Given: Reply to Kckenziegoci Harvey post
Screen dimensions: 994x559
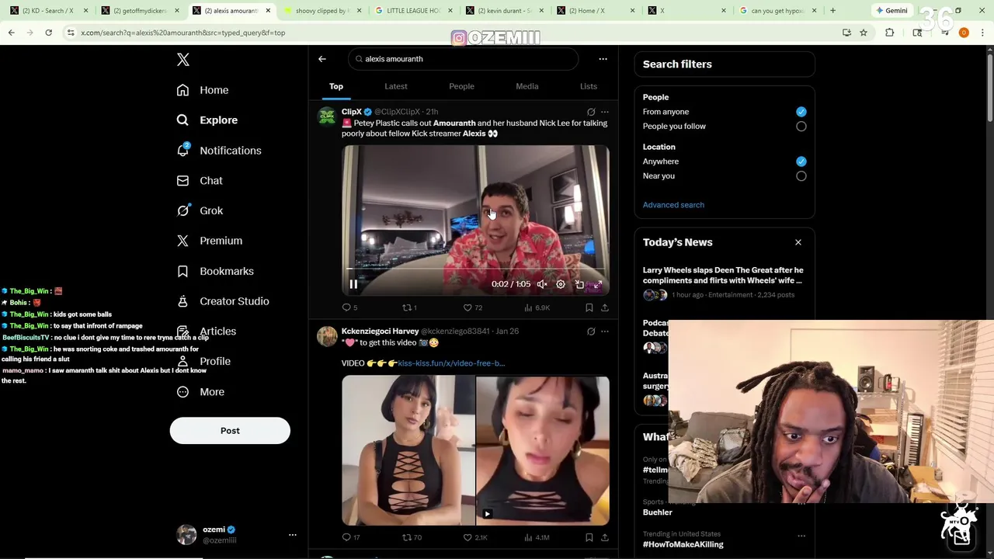Looking at the screenshot, I should coord(351,537).
